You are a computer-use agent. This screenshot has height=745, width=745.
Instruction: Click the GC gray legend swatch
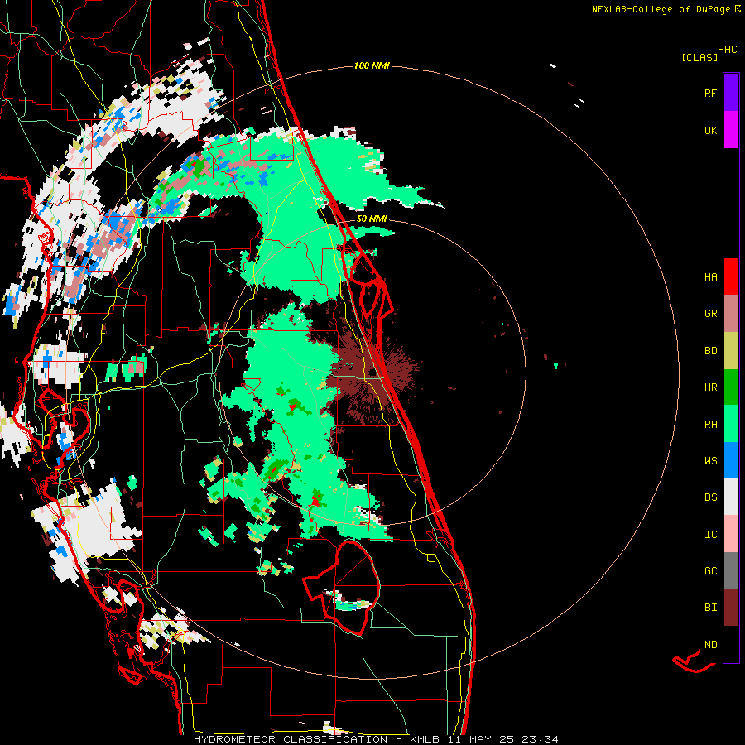731,570
